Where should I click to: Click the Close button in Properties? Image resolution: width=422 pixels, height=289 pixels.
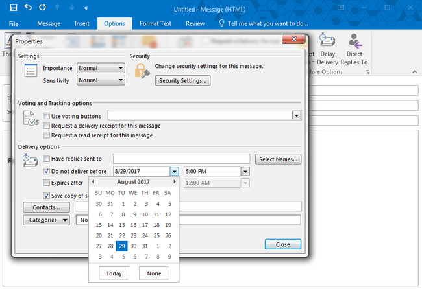[282, 244]
